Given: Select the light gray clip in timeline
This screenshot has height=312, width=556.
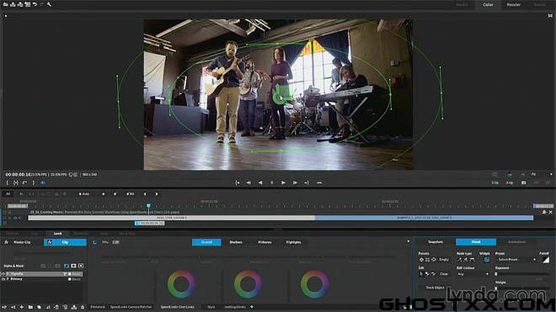Looking at the screenshot, I should (x=171, y=218).
